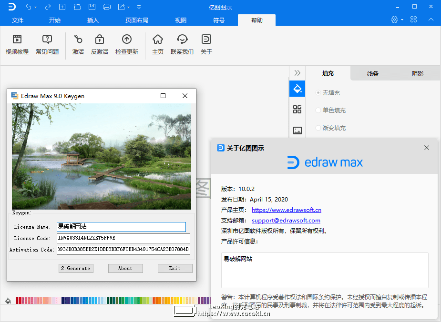
Task: Click fill bucket icon beside color palette
Action: [8, 301]
